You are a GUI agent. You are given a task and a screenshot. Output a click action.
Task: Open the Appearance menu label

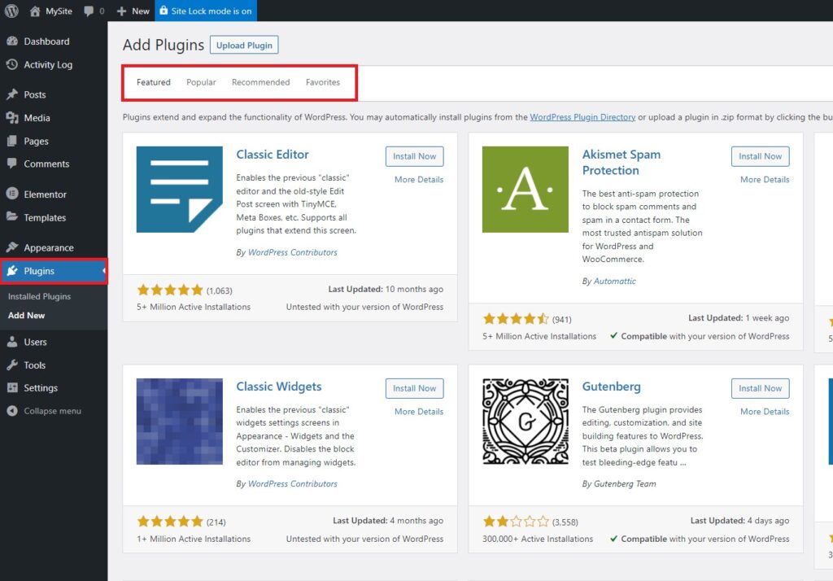49,247
